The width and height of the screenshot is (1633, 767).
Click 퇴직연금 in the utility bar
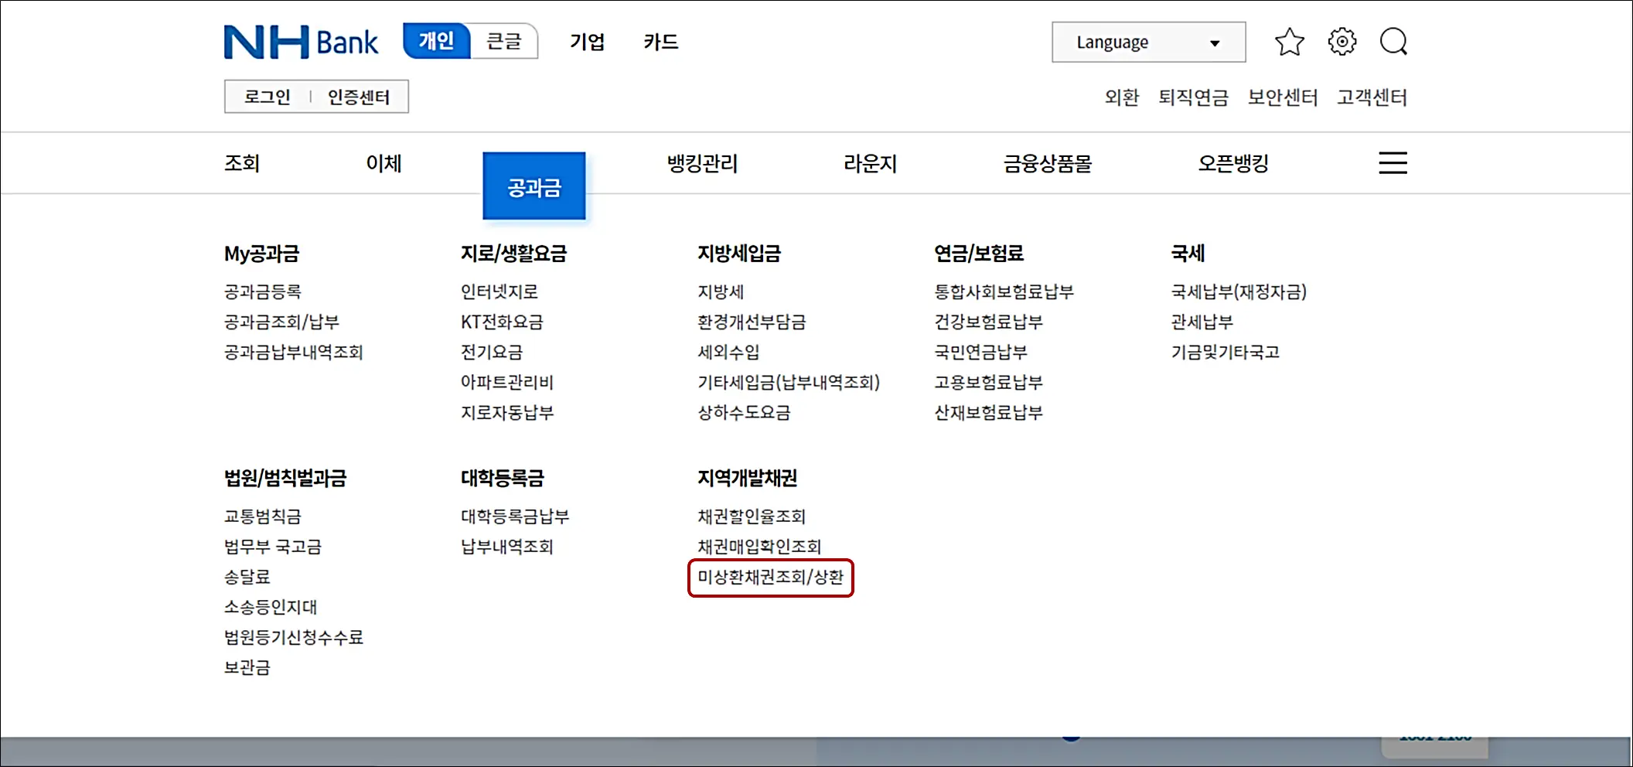click(x=1193, y=98)
